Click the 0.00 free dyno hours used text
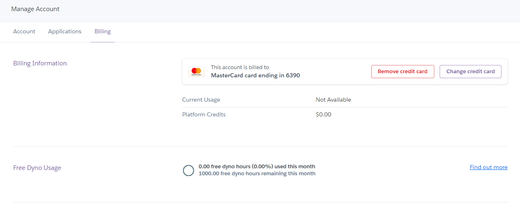This screenshot has width=520, height=209. 257,167
